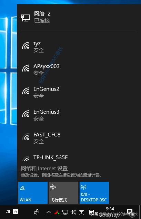Viewport: 141px width, 219px height.
Task: Toggle the 飞行模式 airplane mode tile
Action: (63, 193)
